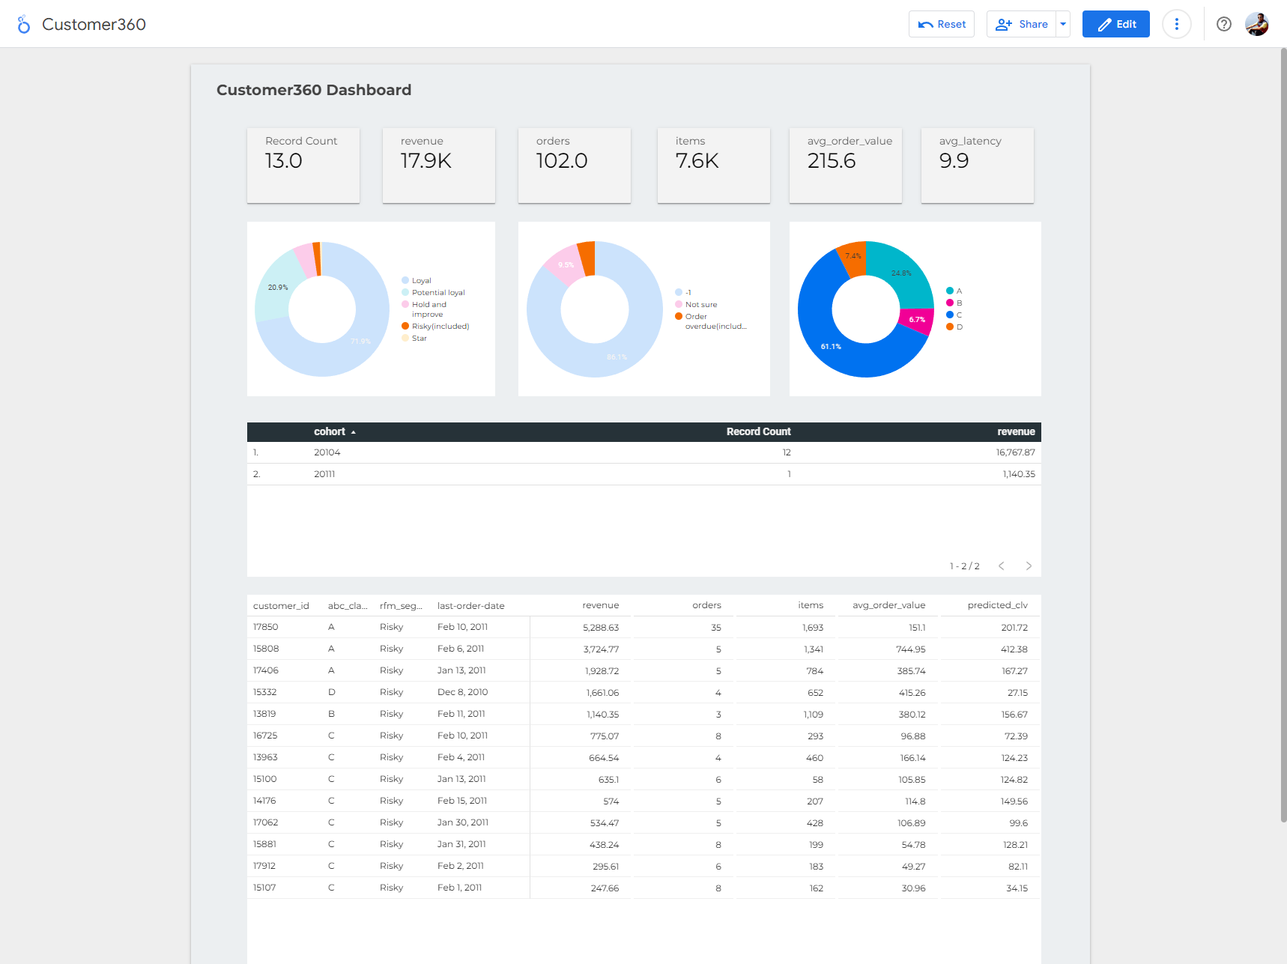Sort the table by the revenue column header
Image resolution: width=1287 pixels, height=964 pixels.
(1016, 431)
